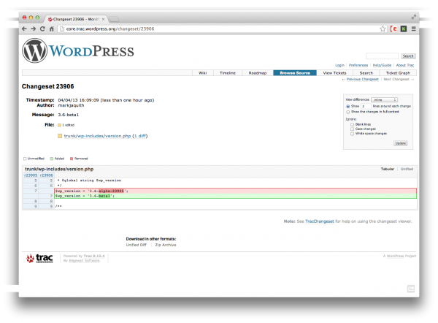Reload the page with the refresh icon
The height and width of the screenshot is (323, 438).
pyautogui.click(x=42, y=28)
